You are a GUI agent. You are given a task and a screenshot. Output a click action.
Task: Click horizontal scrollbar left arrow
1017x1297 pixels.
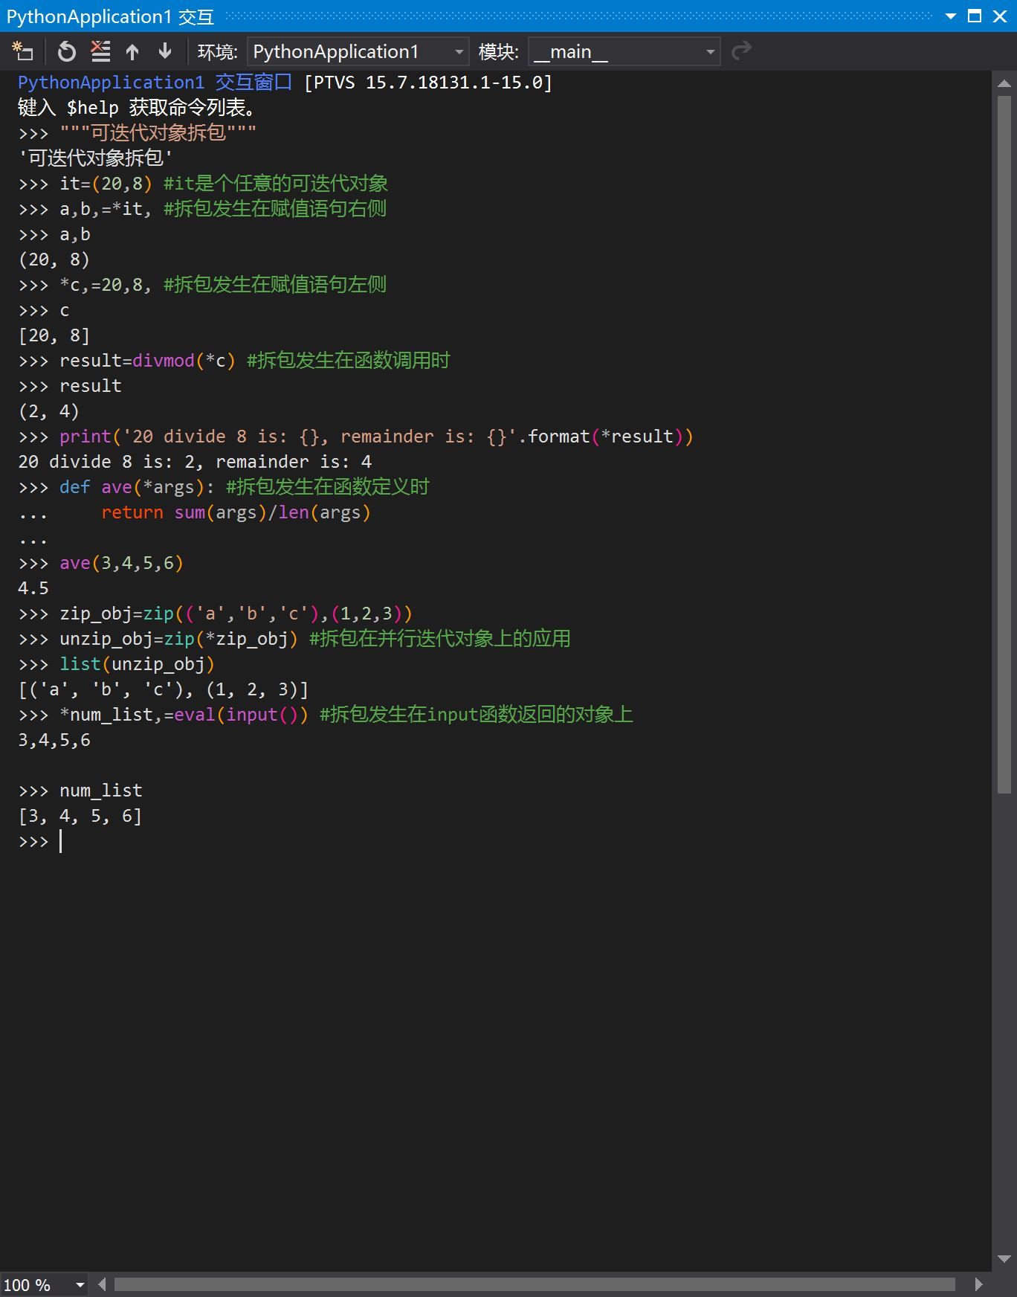[102, 1284]
